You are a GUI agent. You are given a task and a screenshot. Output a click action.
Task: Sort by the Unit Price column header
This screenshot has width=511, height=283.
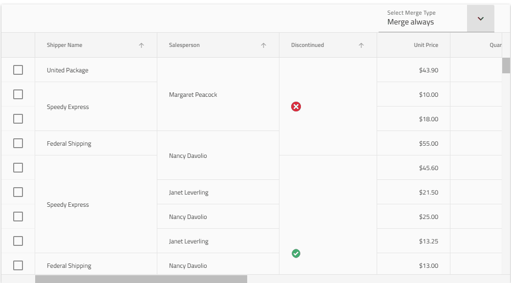pos(426,45)
